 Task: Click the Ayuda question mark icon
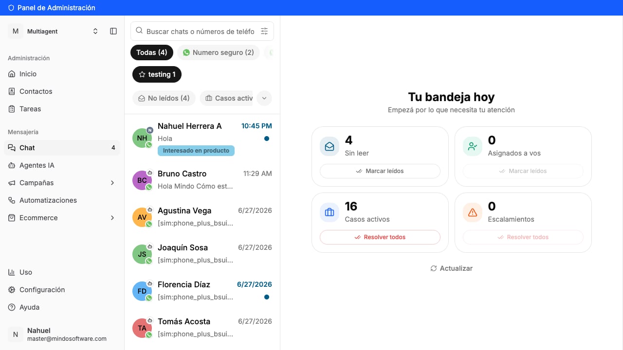click(12, 307)
